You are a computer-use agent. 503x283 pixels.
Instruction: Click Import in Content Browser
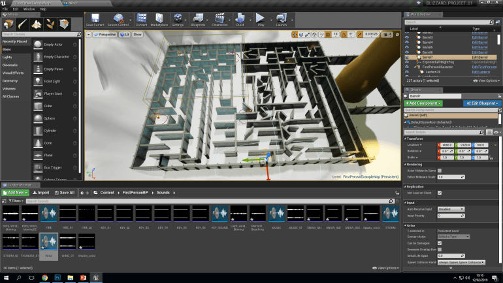(41, 193)
